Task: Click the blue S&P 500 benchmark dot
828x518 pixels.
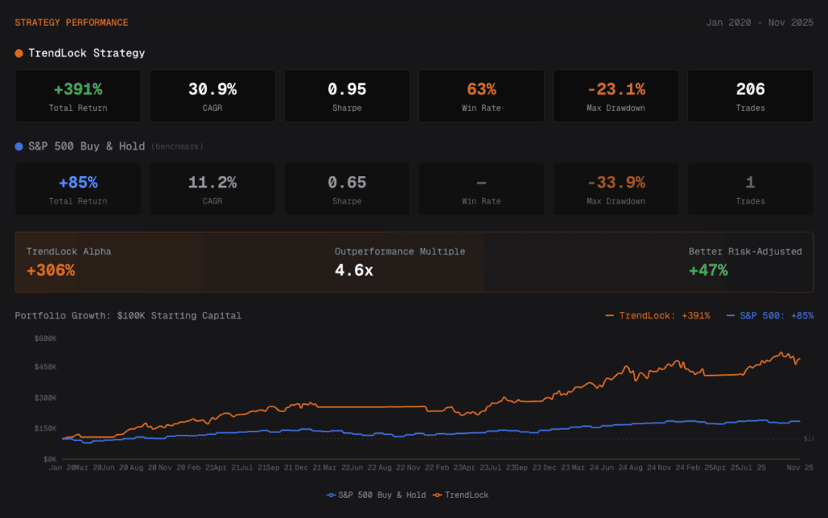Action: coord(19,146)
